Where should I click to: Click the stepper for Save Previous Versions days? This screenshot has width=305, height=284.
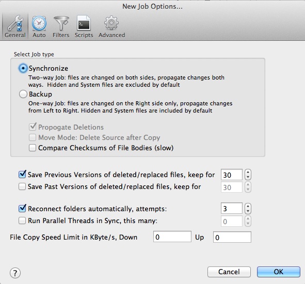[248, 175]
